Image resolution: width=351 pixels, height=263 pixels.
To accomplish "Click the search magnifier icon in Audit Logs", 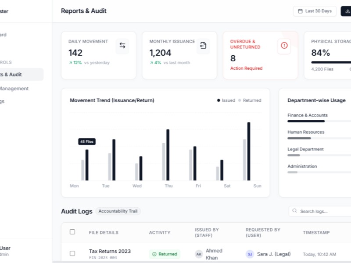I will point(294,211).
